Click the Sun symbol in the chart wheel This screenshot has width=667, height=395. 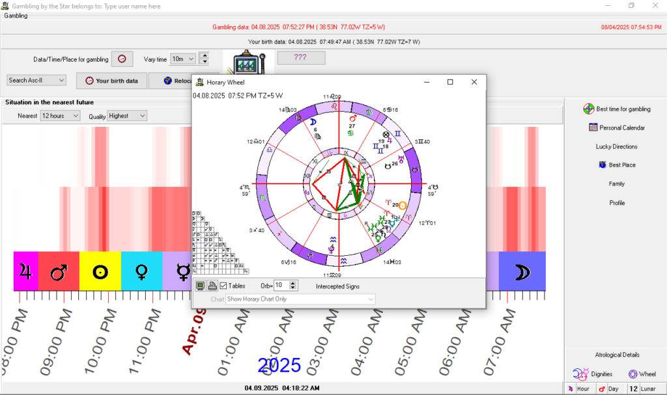click(403, 206)
